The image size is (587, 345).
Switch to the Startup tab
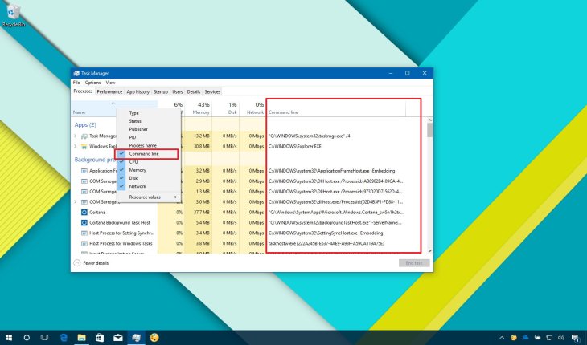pos(161,91)
